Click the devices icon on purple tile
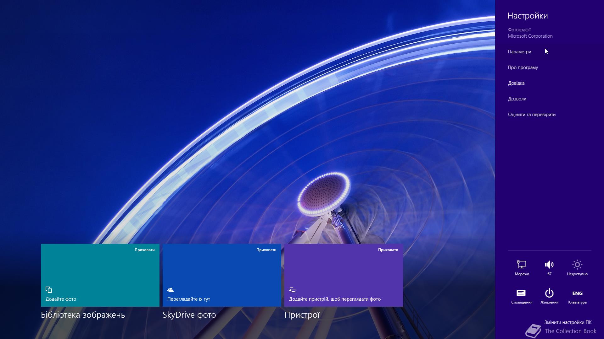Screen dimensions: 604x339 (292, 289)
